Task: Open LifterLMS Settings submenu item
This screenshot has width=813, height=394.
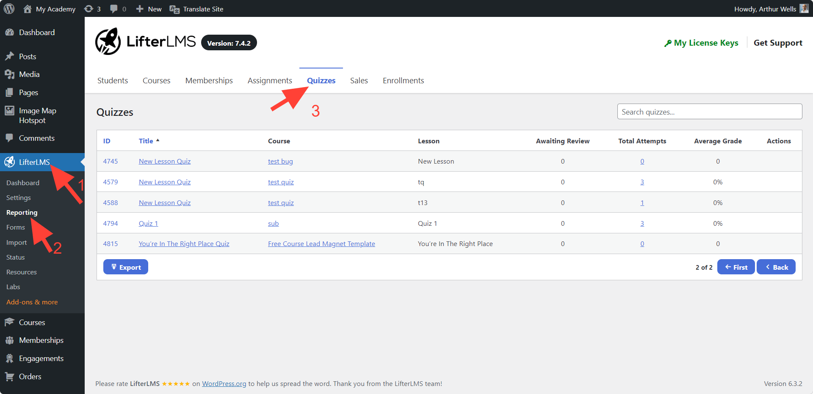Action: click(x=19, y=197)
